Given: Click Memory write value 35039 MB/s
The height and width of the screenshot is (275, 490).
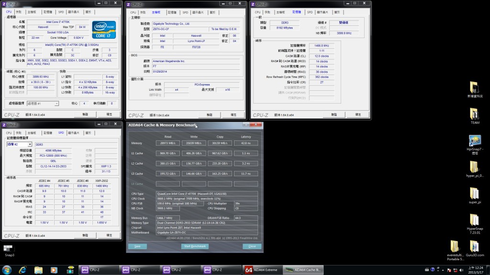Looking at the screenshot, I should [x=194, y=143].
